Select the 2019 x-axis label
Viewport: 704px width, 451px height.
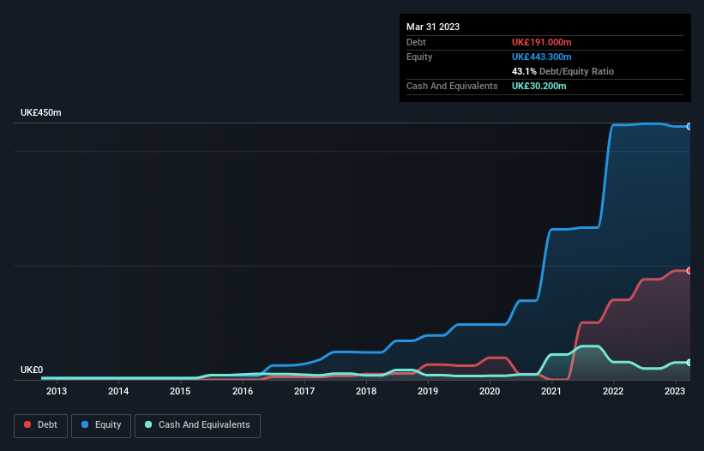click(428, 391)
